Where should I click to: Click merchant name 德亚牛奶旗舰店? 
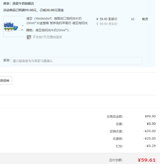pyautogui.click(x=23, y=4)
